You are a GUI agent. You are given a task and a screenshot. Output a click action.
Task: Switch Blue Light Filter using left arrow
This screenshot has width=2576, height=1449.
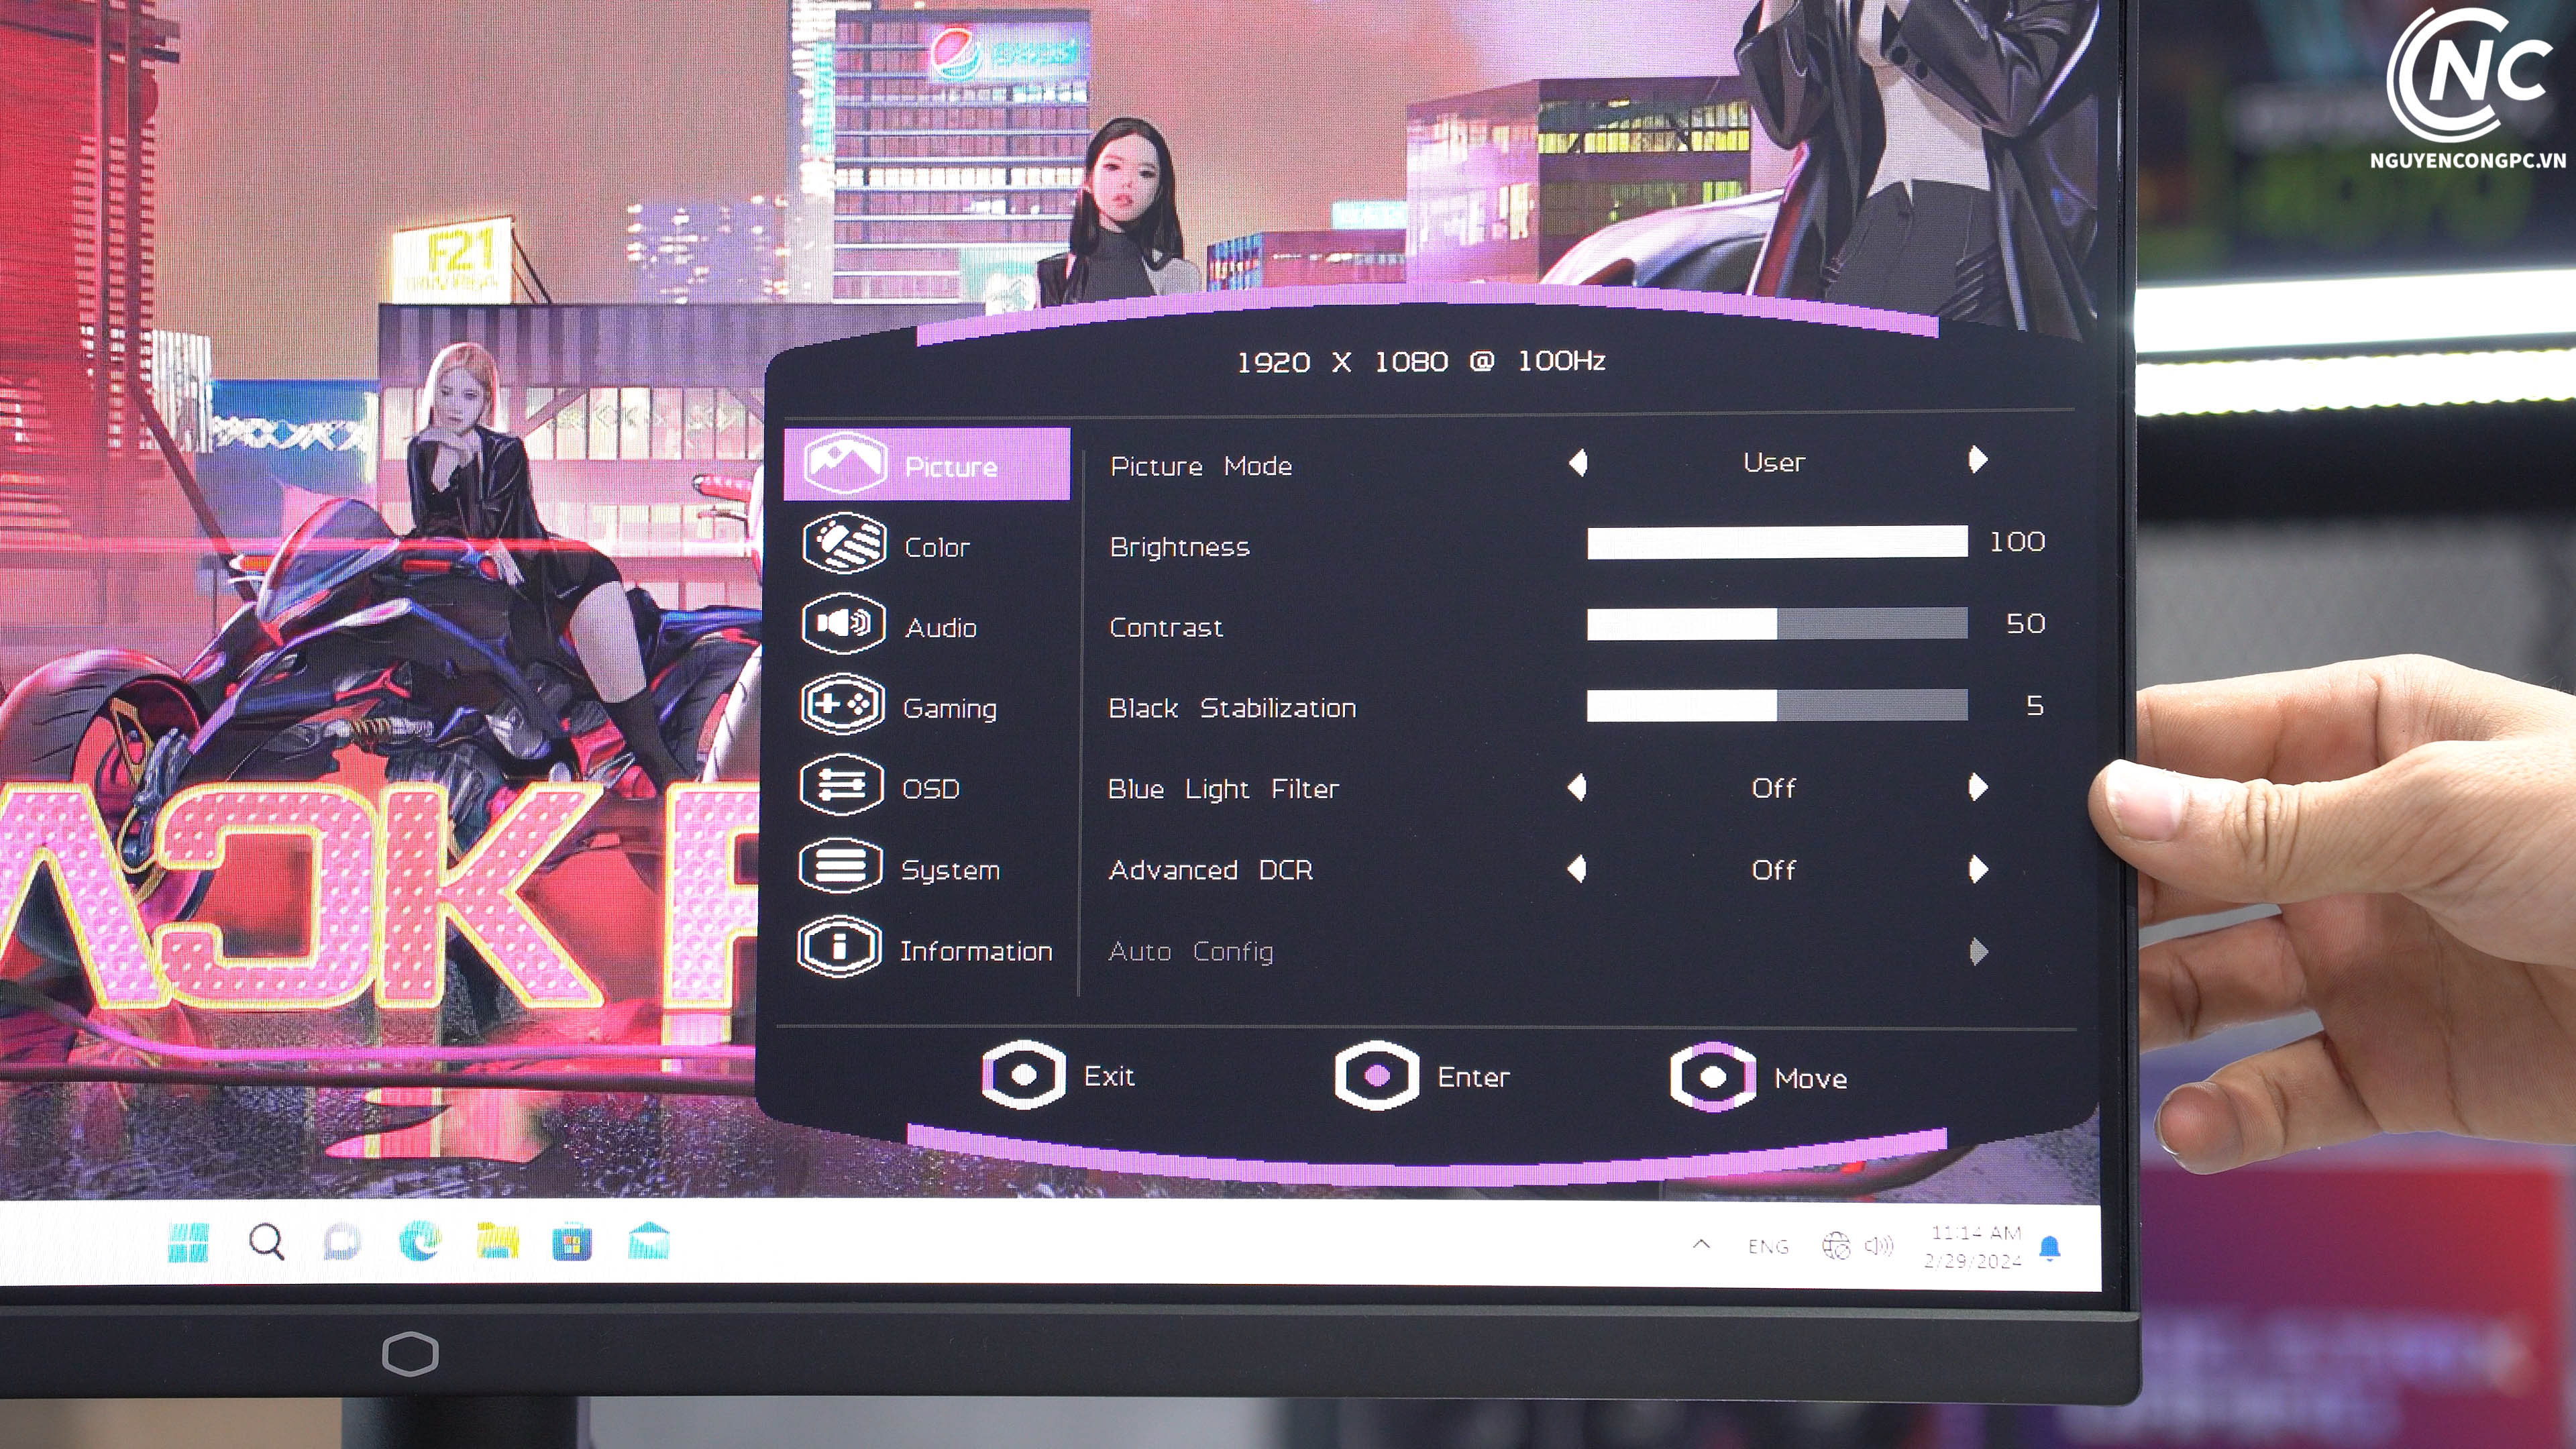point(1578,788)
